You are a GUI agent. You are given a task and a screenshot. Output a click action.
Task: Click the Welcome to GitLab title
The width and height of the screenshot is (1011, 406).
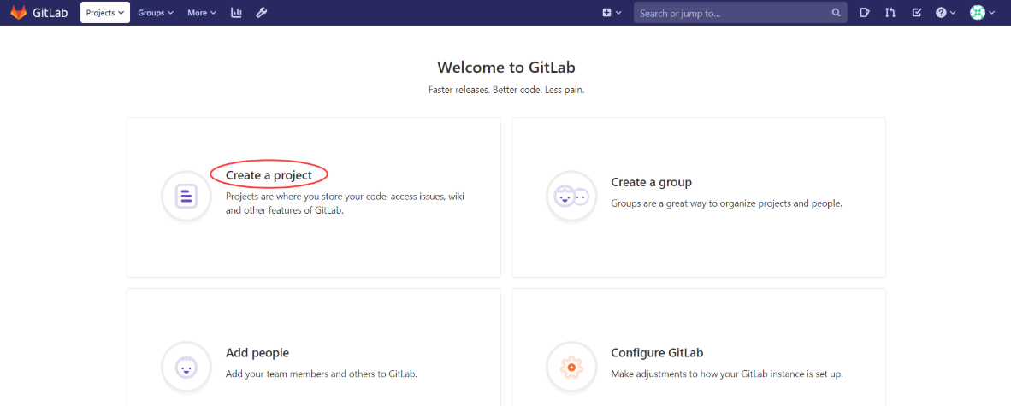pos(506,67)
